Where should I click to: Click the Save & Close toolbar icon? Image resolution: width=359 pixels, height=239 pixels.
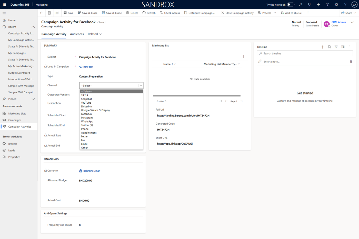pyautogui.click(x=79, y=13)
